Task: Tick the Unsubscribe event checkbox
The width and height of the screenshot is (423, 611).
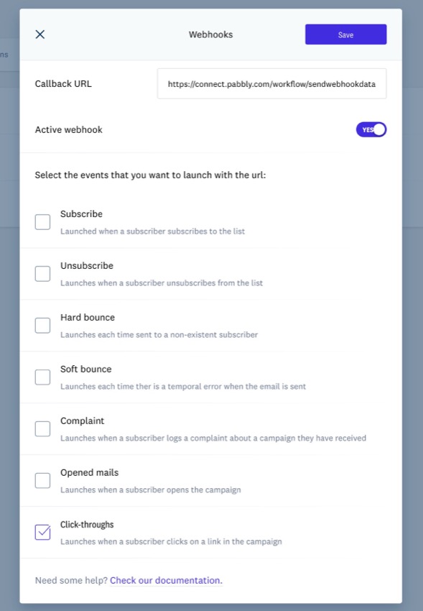Action: point(43,274)
